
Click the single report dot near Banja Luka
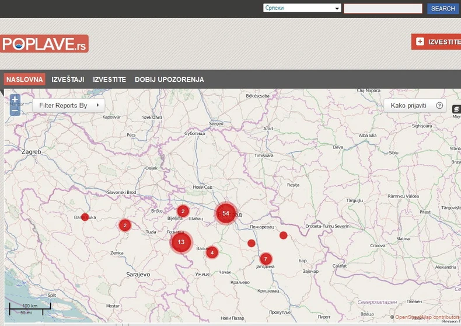click(85, 217)
